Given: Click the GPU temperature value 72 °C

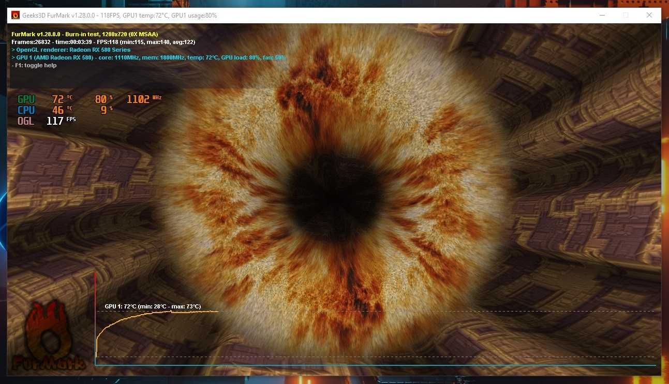Looking at the screenshot, I should click(x=63, y=99).
